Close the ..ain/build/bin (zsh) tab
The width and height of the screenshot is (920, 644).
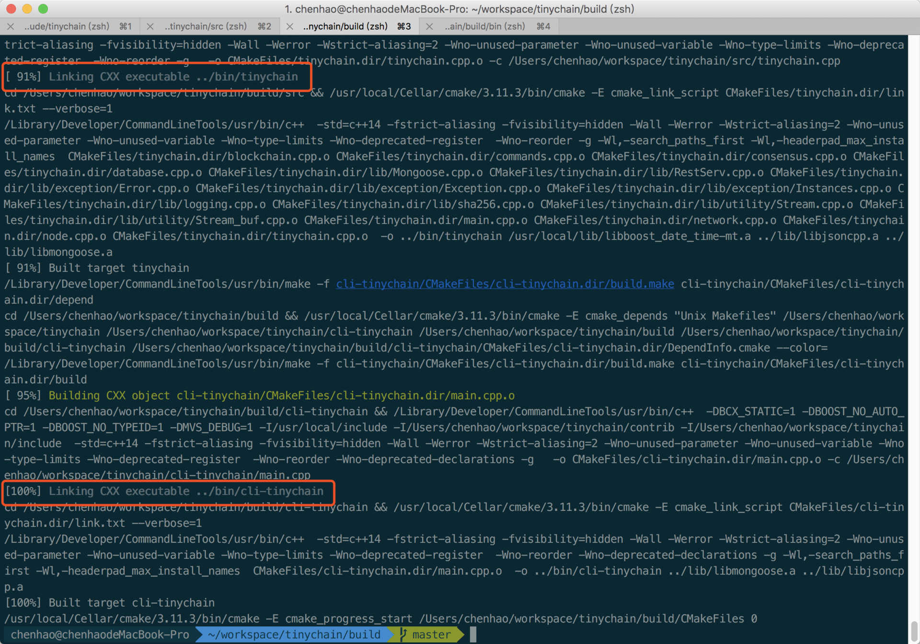pos(429,26)
